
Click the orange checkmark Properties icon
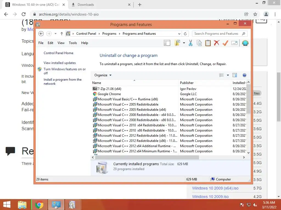[225, 43]
